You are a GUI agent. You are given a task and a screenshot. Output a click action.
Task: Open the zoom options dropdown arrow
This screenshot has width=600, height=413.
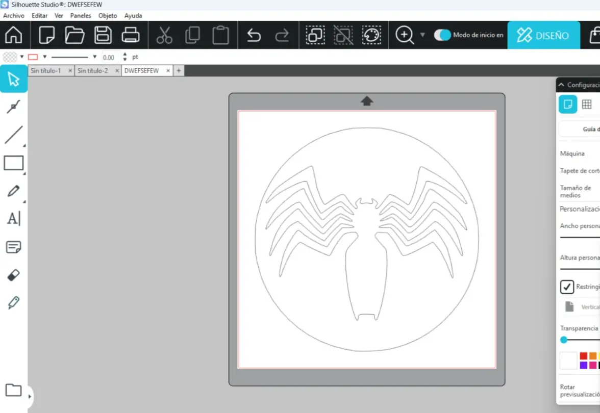(422, 35)
